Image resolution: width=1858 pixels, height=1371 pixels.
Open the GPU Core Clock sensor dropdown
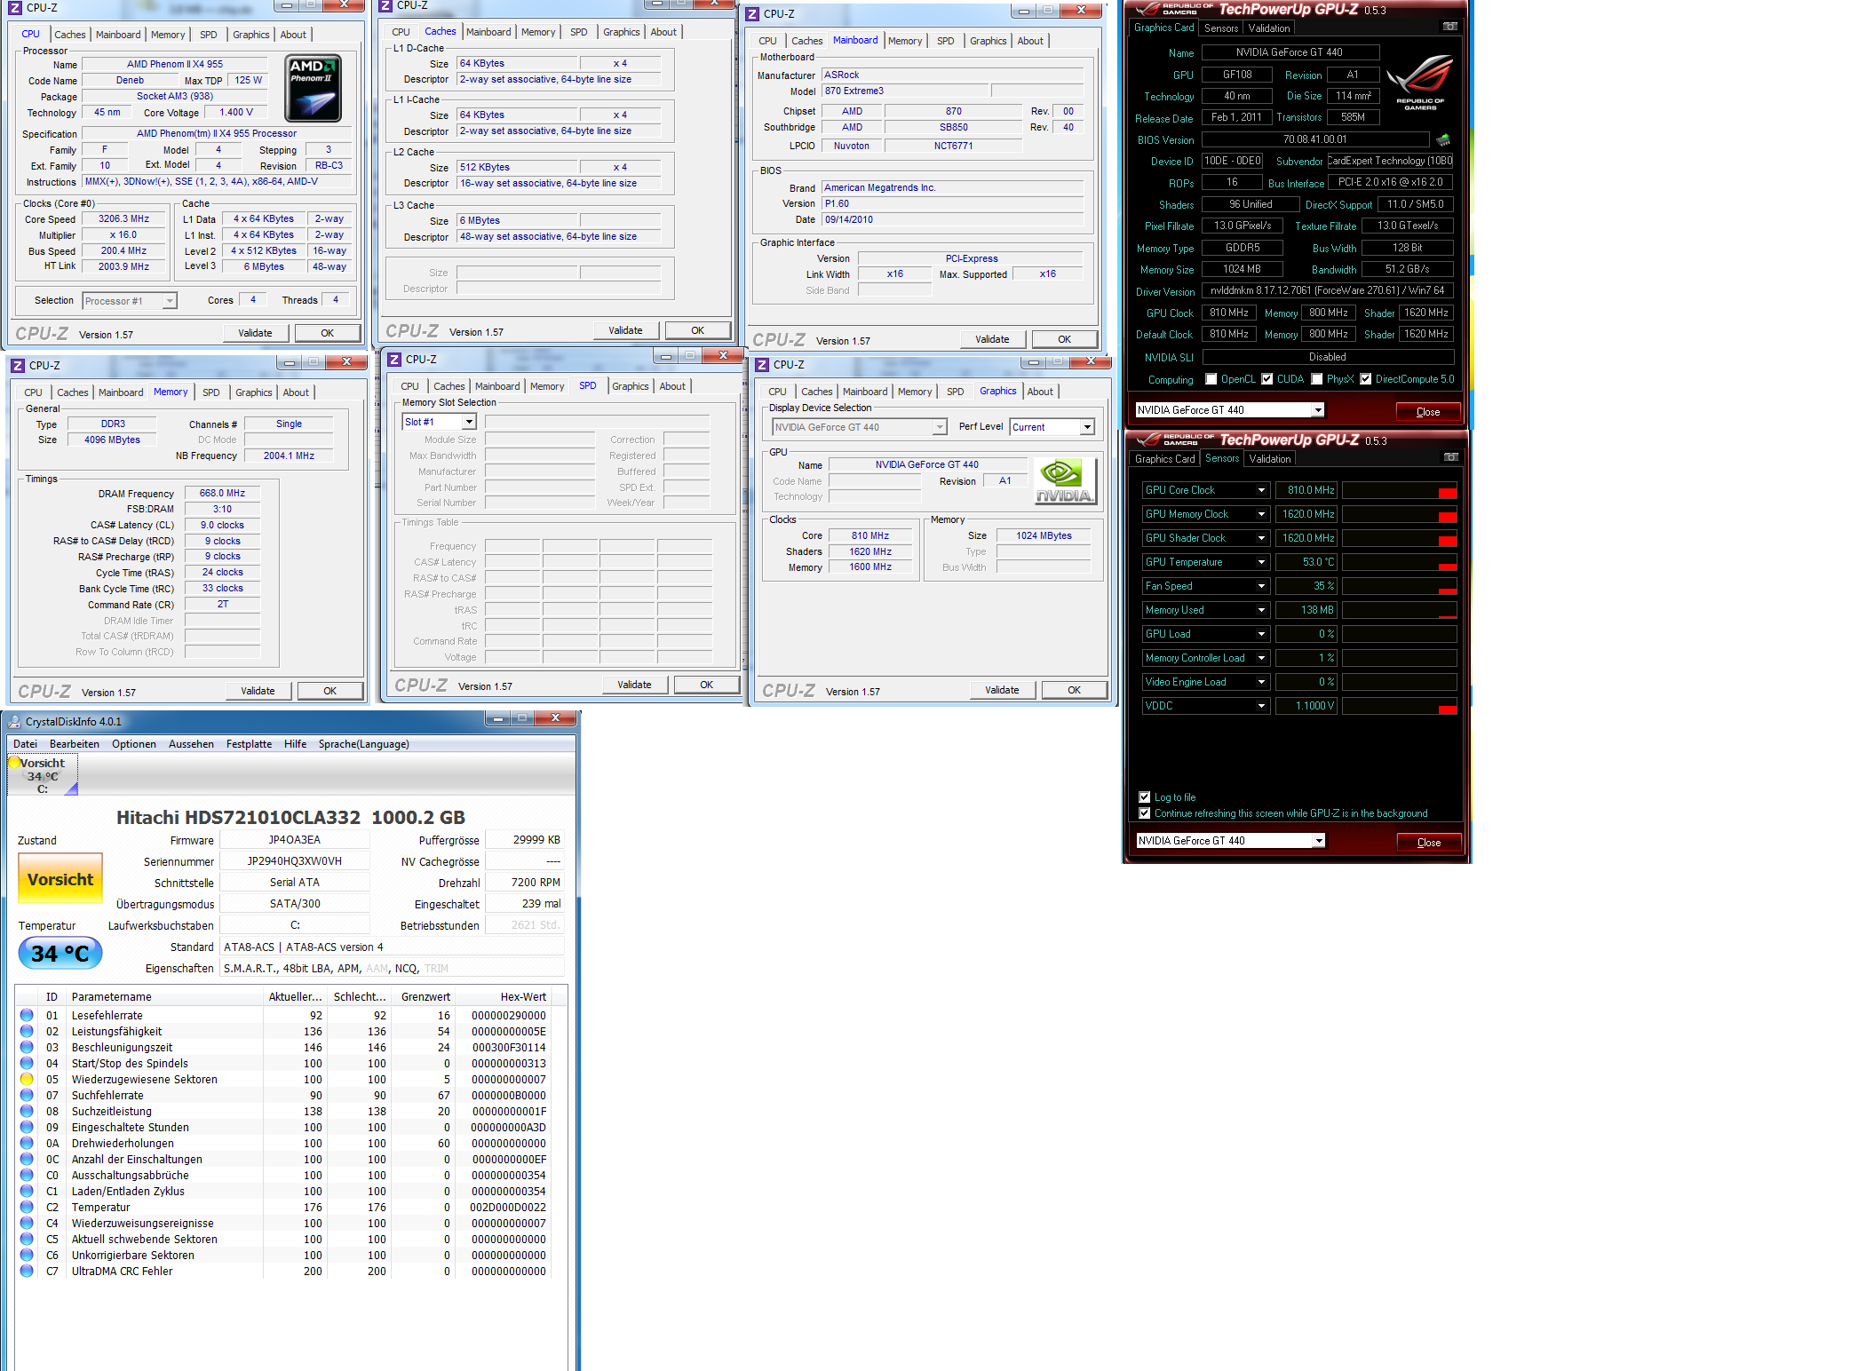click(1260, 490)
